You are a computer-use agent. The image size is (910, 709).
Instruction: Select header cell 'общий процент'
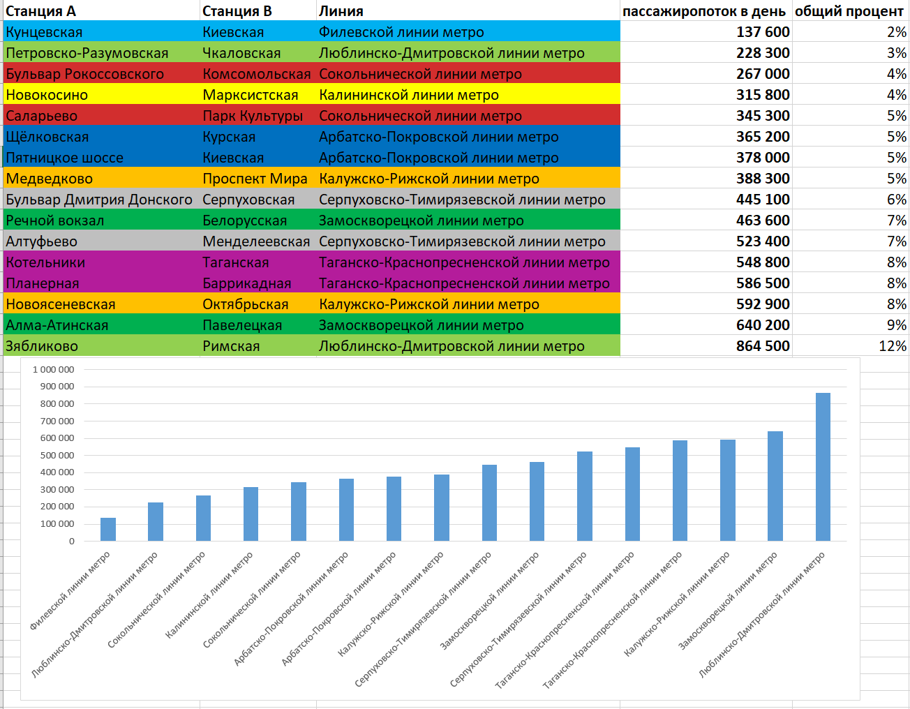coord(851,10)
